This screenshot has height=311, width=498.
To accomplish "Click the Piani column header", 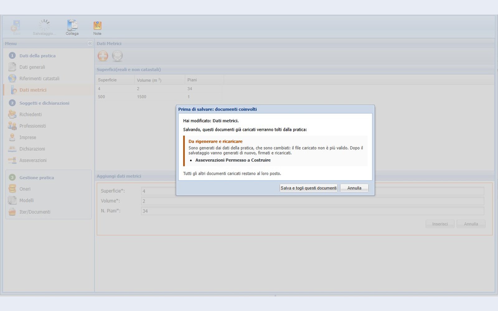I will (204, 80).
